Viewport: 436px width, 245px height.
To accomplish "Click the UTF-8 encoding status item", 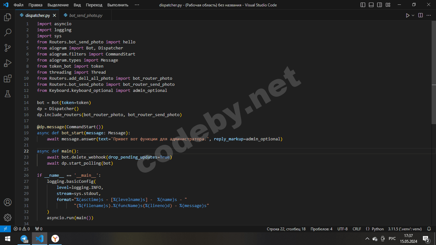I will click(342, 229).
